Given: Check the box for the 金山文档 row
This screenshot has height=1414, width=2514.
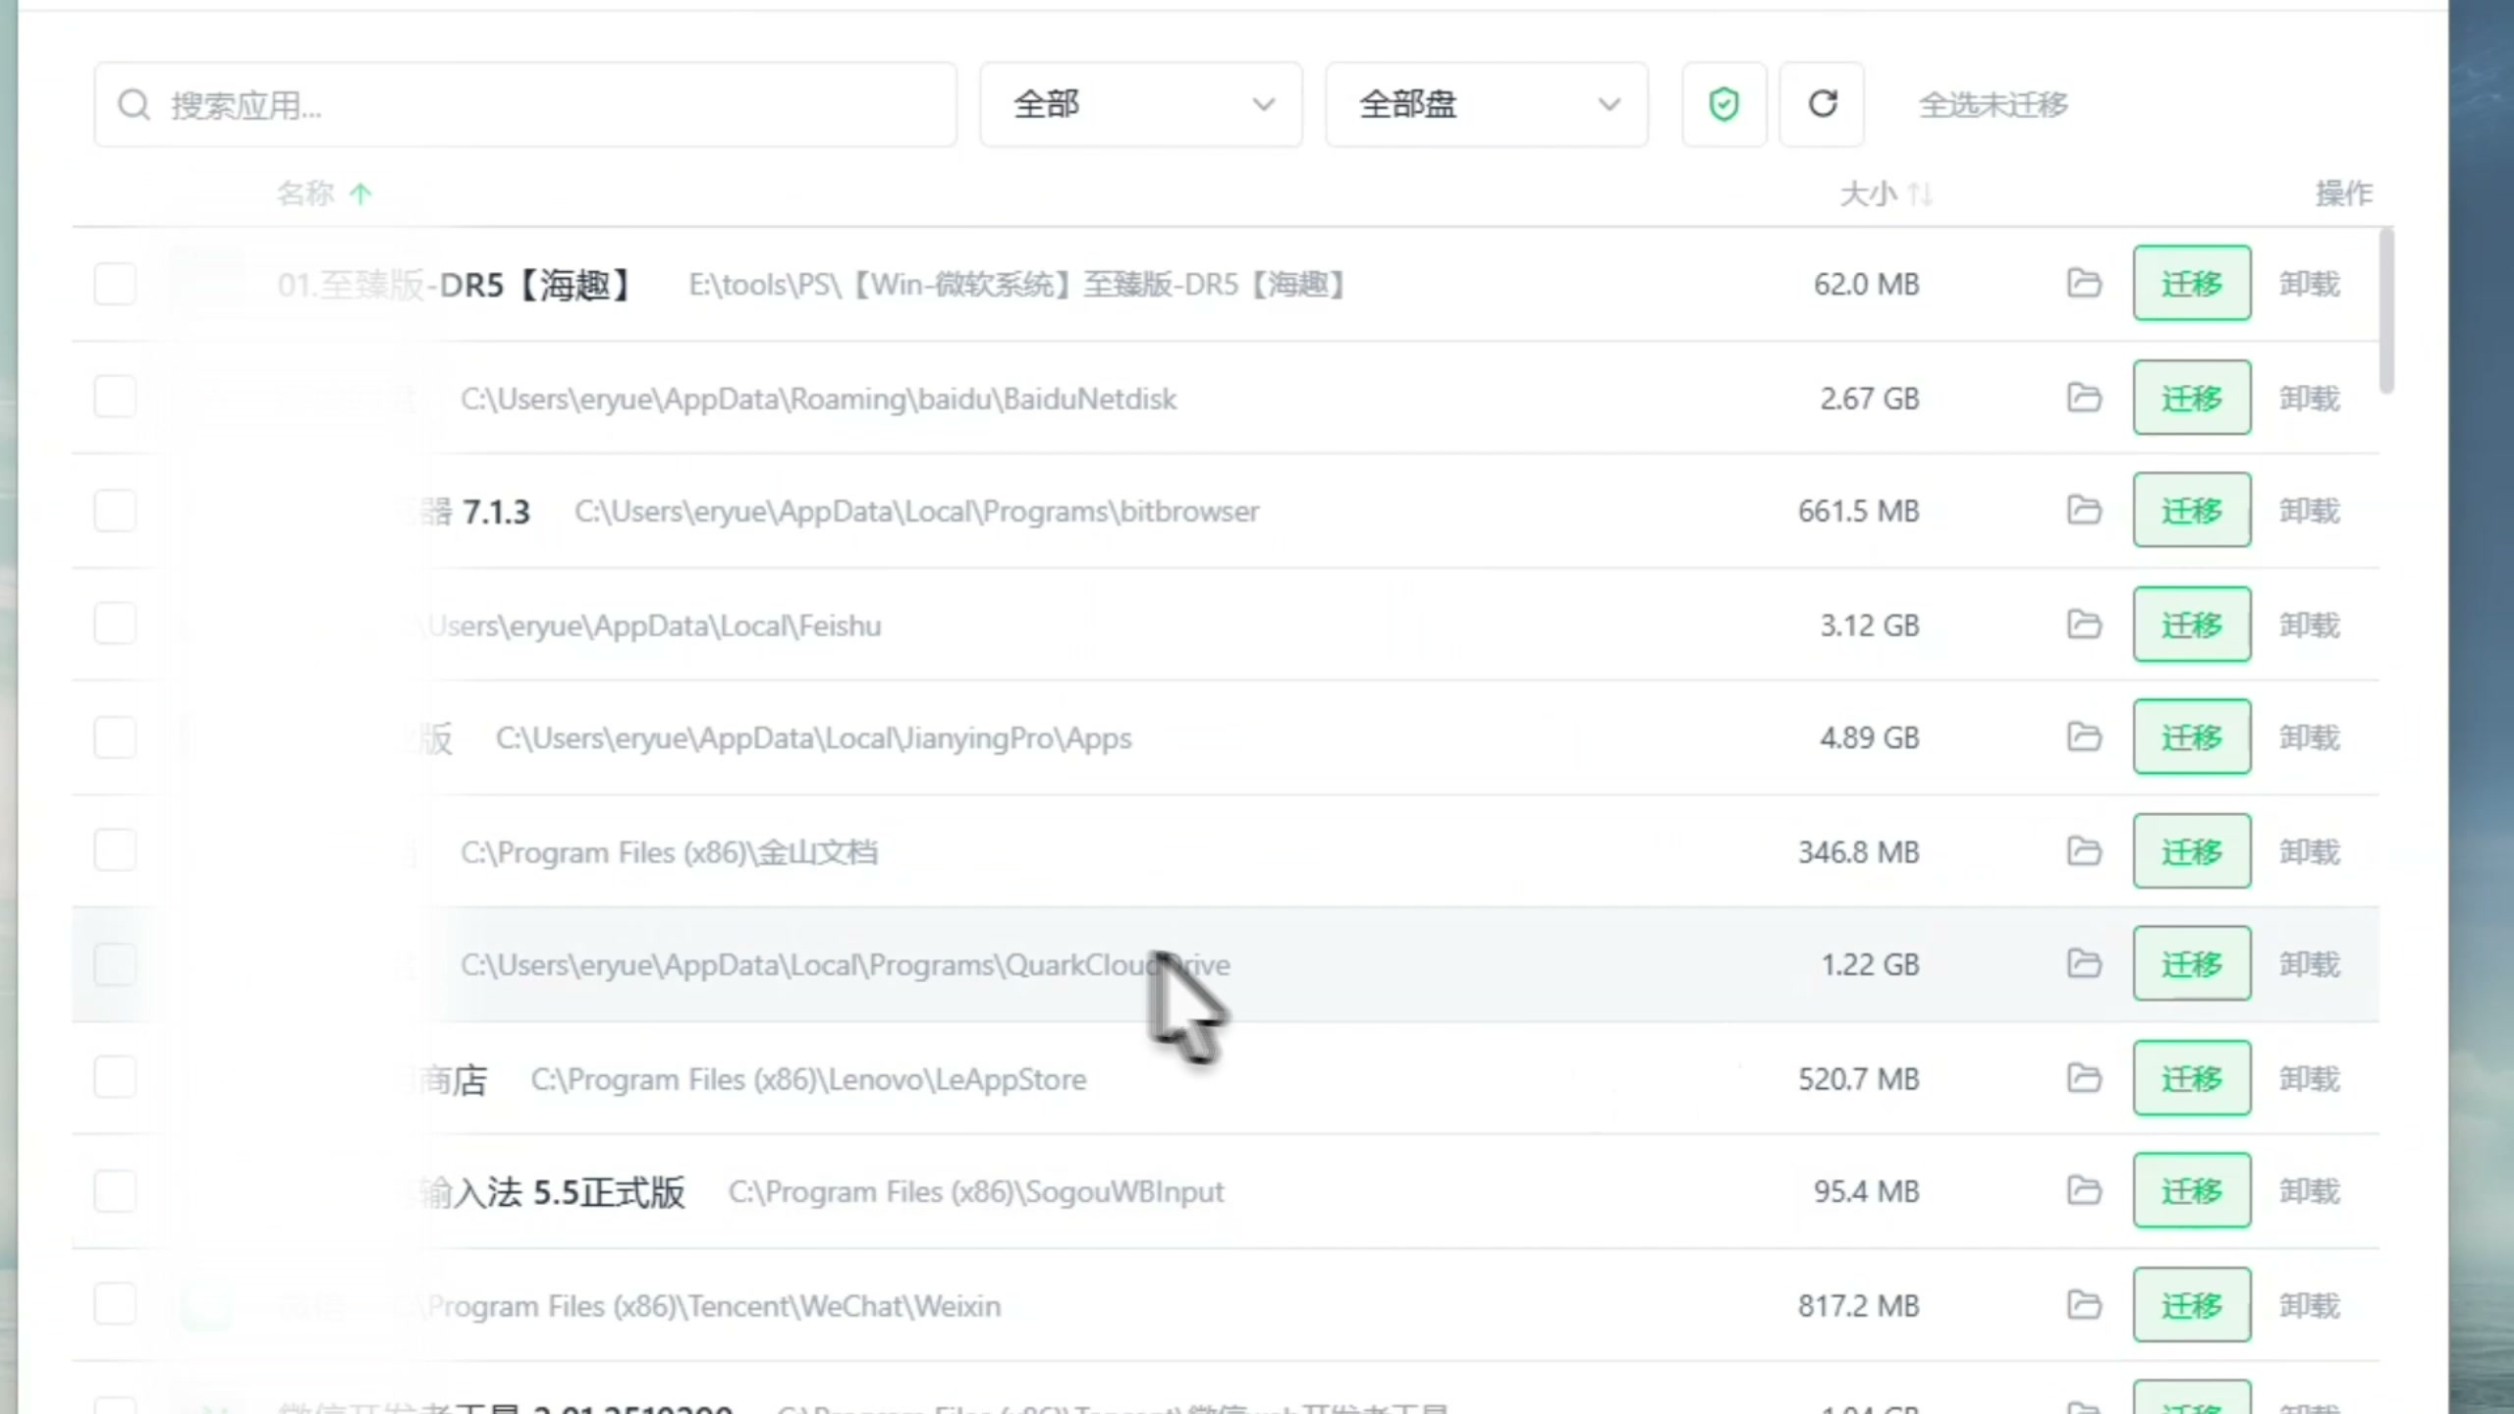Looking at the screenshot, I should coord(115,850).
